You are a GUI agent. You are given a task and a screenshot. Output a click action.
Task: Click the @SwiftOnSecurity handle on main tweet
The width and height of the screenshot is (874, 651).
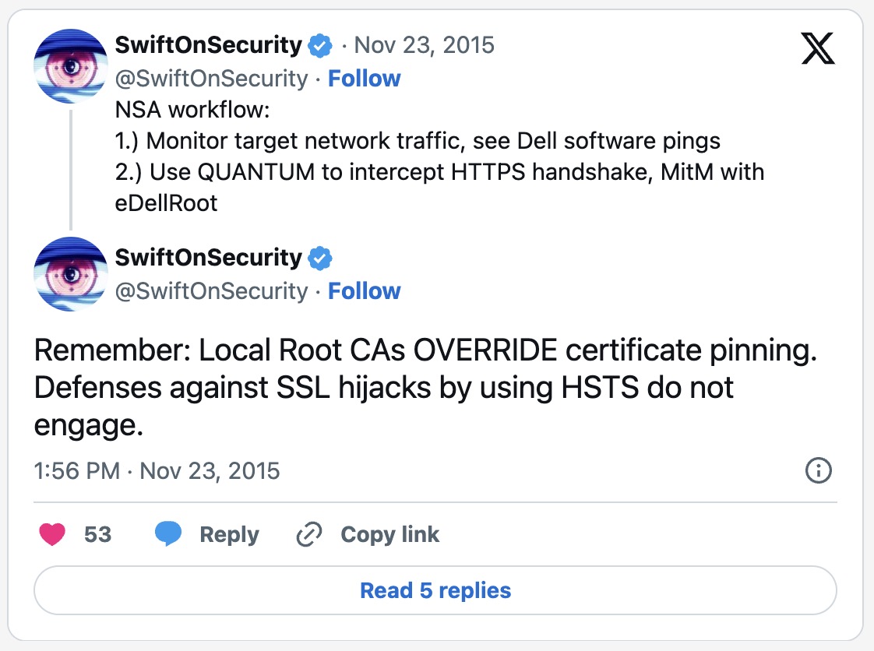point(211,291)
